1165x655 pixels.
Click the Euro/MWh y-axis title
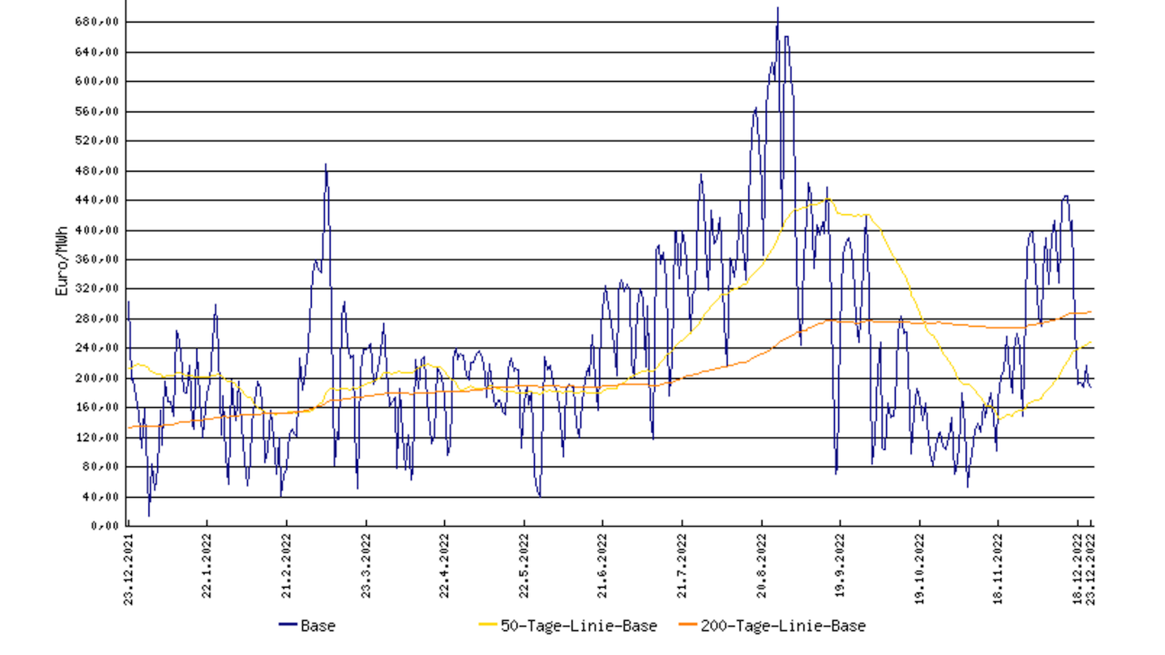pos(61,261)
